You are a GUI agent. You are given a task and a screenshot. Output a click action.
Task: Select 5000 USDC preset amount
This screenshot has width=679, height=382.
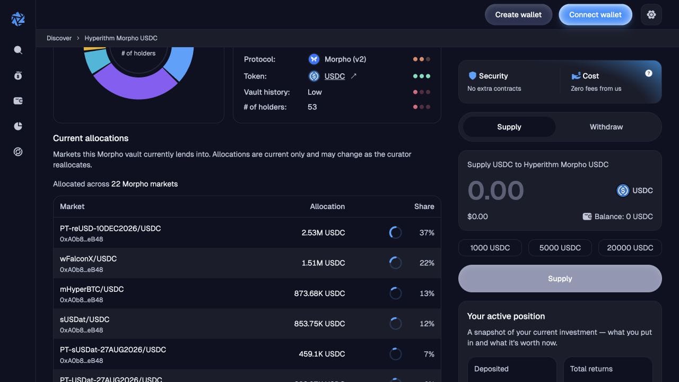click(560, 248)
